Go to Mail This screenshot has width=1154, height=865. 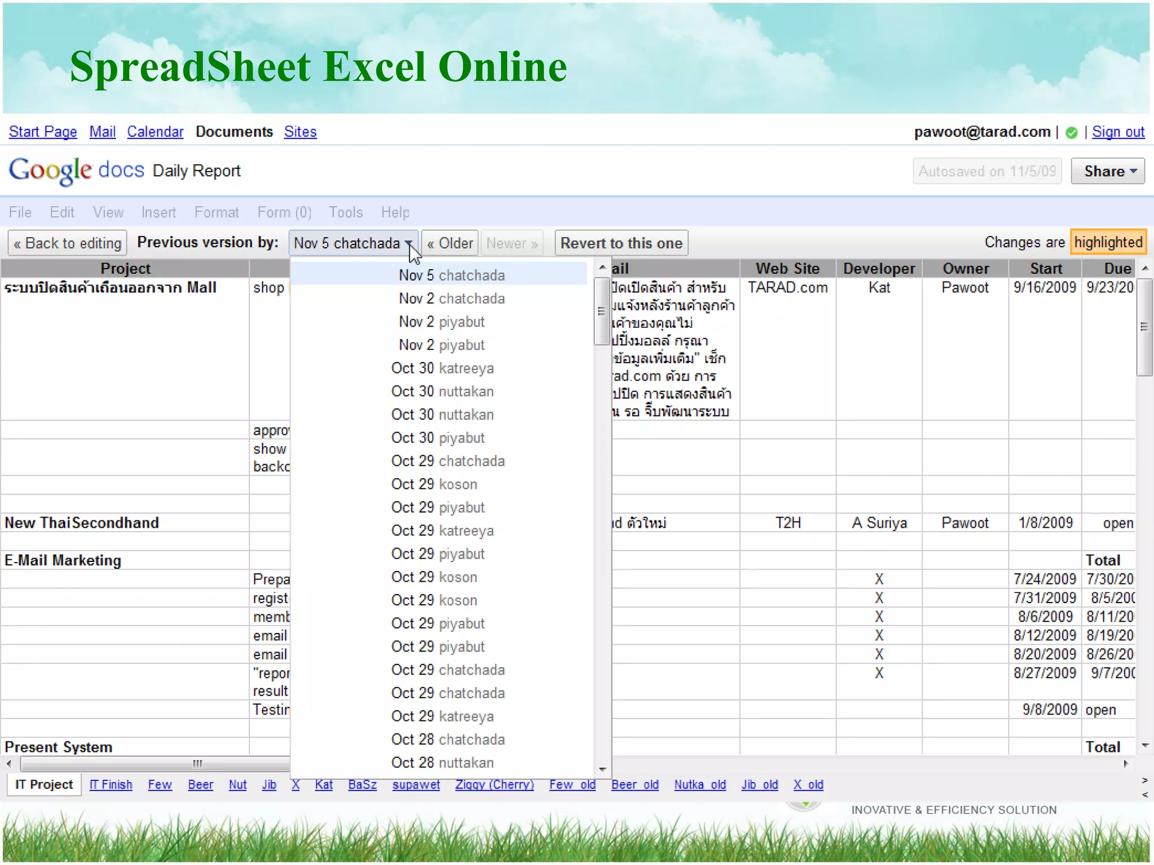[103, 132]
